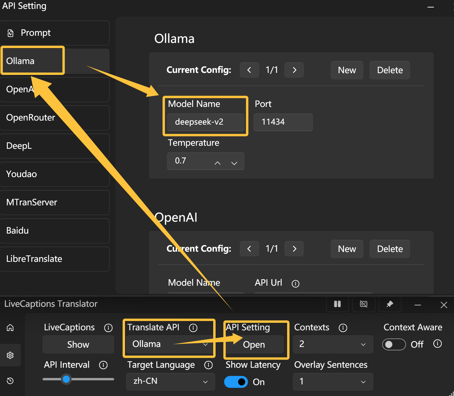454x396 pixels.
Task: Pin the LiveCaptions Translator window
Action: coord(390,304)
